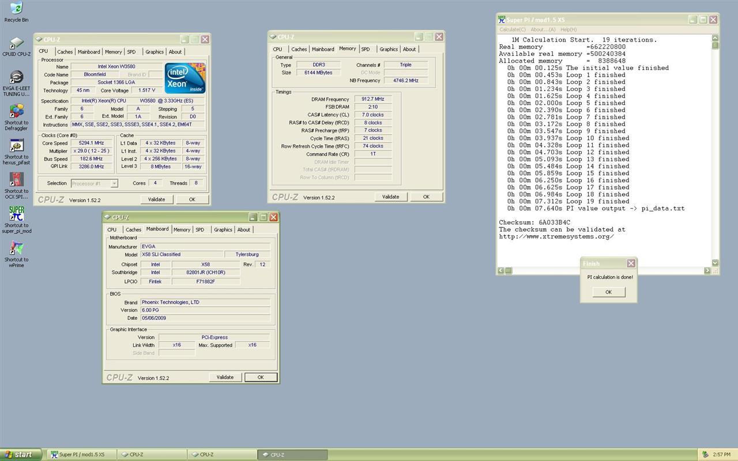Open About tab in Mainboard CPU-Z window
This screenshot has width=738, height=461.
click(x=244, y=230)
